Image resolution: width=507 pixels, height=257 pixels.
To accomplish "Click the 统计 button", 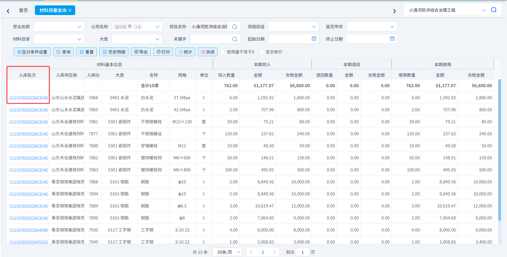I will coord(185,52).
